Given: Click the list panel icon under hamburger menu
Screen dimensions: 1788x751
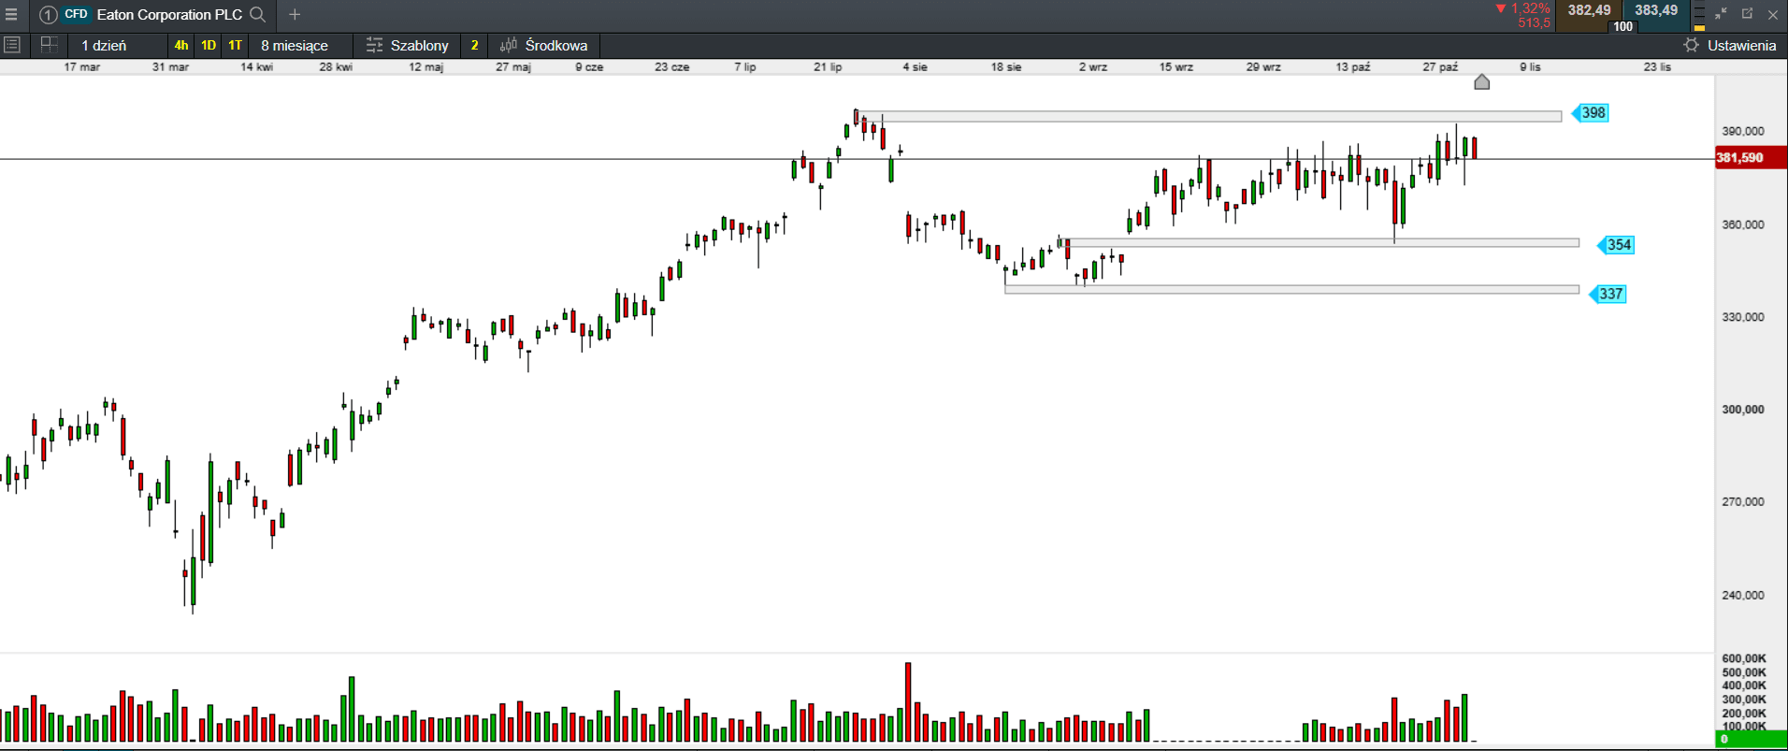Looking at the screenshot, I should click(12, 45).
